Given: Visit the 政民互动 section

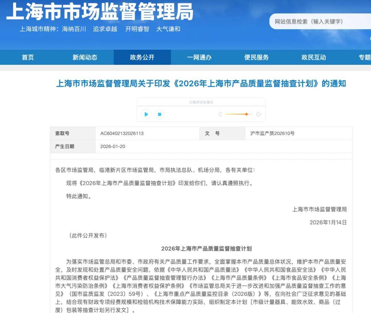Looking at the screenshot, I should pos(313,57).
